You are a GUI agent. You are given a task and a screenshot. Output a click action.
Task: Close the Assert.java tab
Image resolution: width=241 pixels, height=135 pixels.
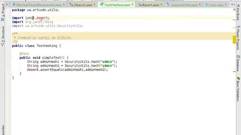[x=161, y=4]
